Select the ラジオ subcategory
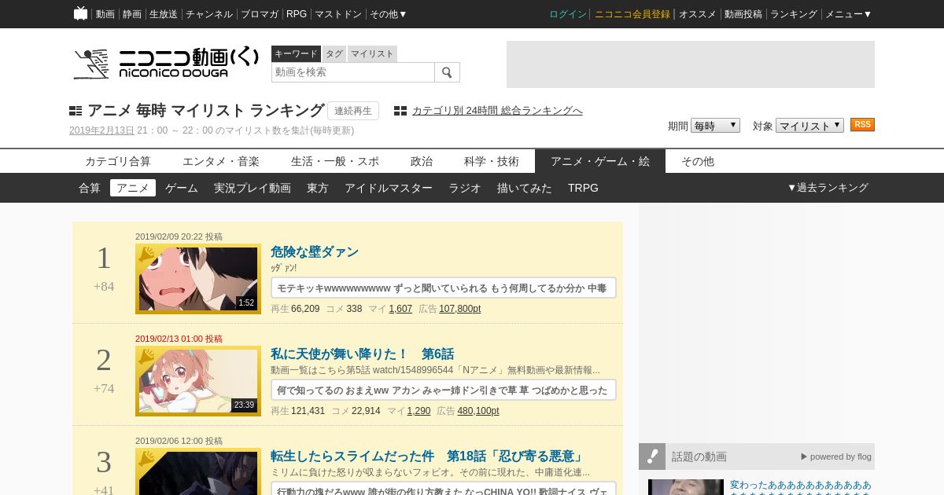The image size is (944, 495). pyautogui.click(x=465, y=188)
